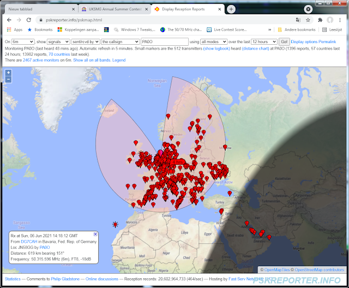Open the Windows 7 Tweaks bookmark
Image resolution: width=349 pixels, height=288 pixels.
click(135, 29)
